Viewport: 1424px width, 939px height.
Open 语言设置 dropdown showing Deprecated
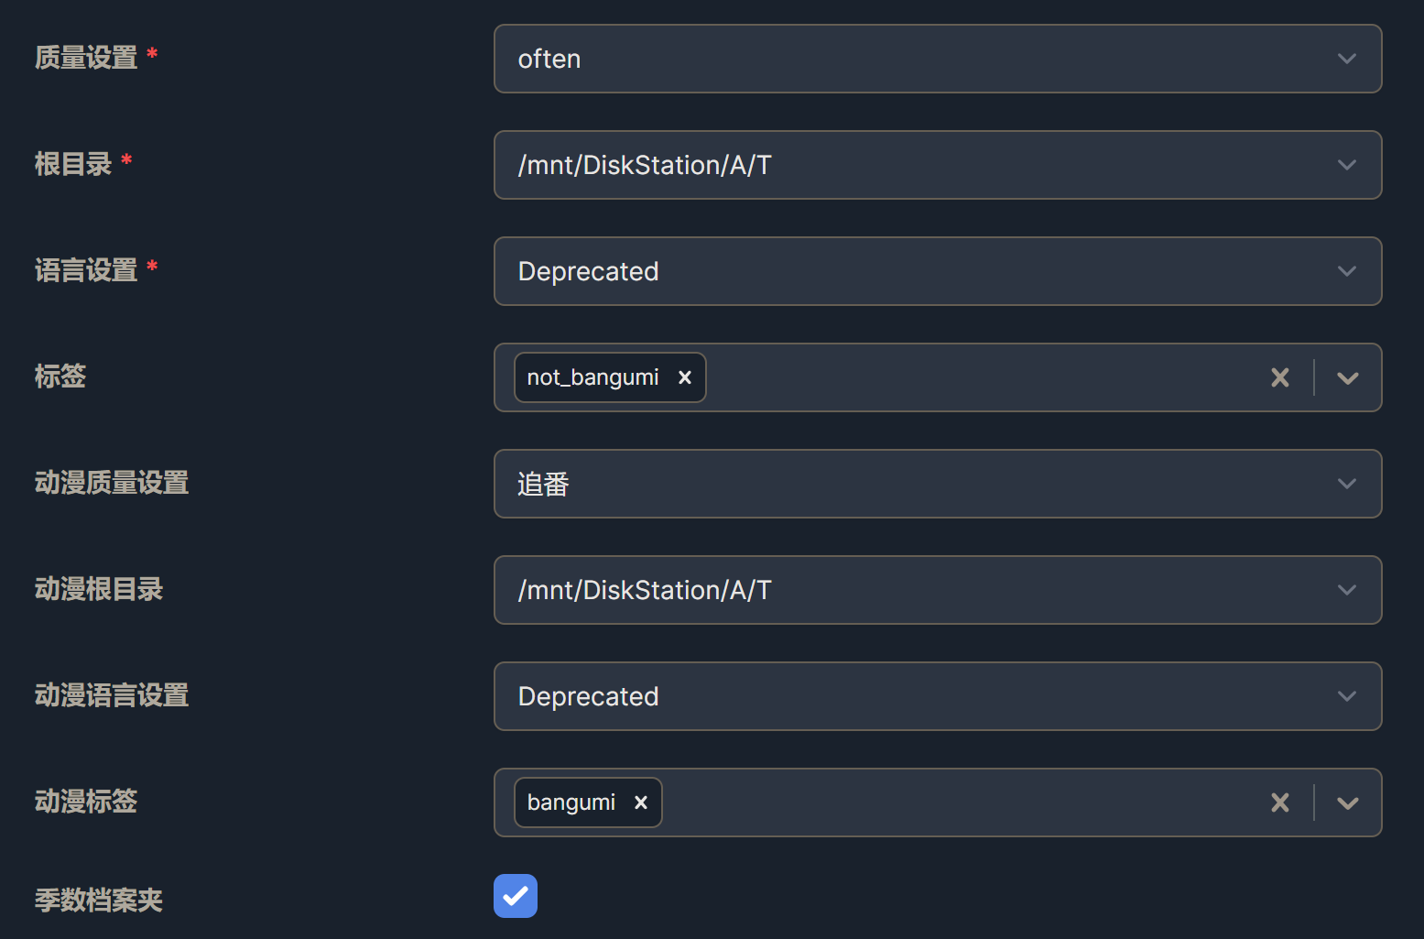tap(916, 271)
